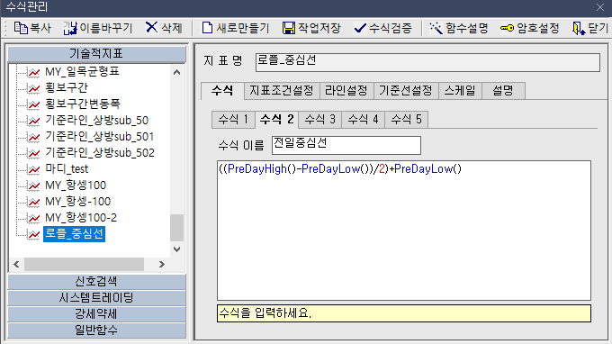Click tree scrollbar up arrow
Screen dimensions: 612x344
coord(176,73)
